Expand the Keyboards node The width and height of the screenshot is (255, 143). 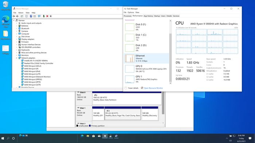coord(17,50)
